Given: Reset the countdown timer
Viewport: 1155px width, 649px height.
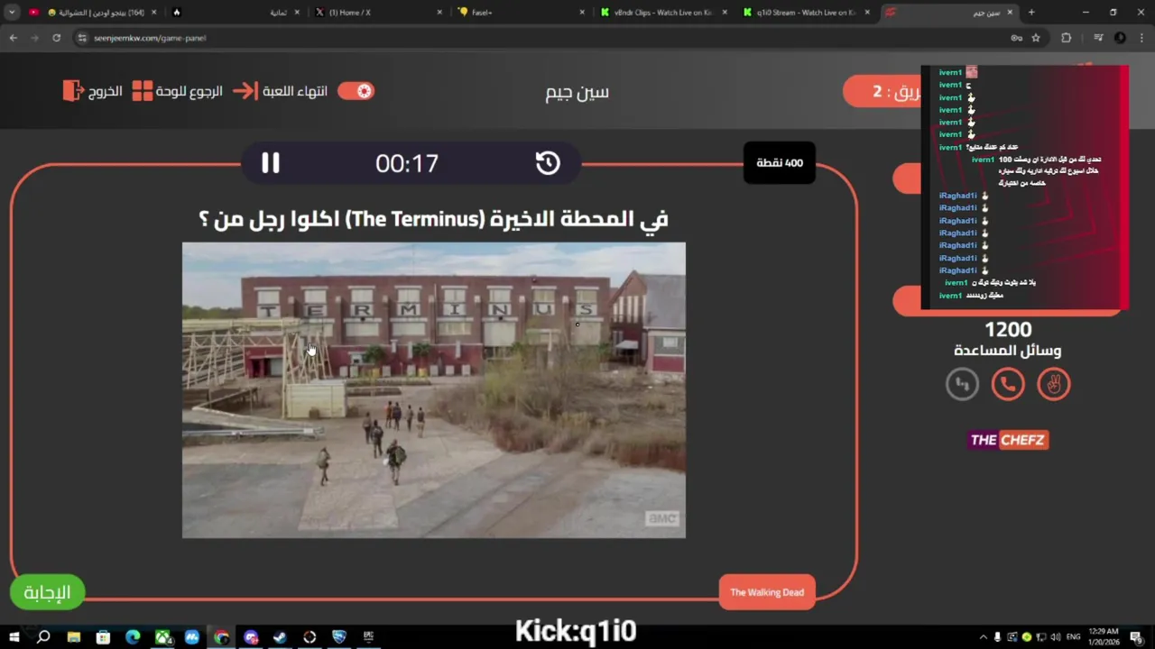Looking at the screenshot, I should (x=548, y=163).
